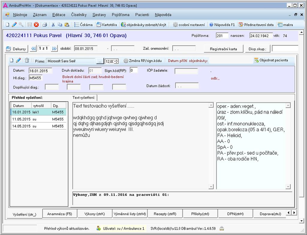Select examination row 16.01.2015 lek1
Image resolution: width=307 pixels, height=235 pixels.
click(x=38, y=112)
